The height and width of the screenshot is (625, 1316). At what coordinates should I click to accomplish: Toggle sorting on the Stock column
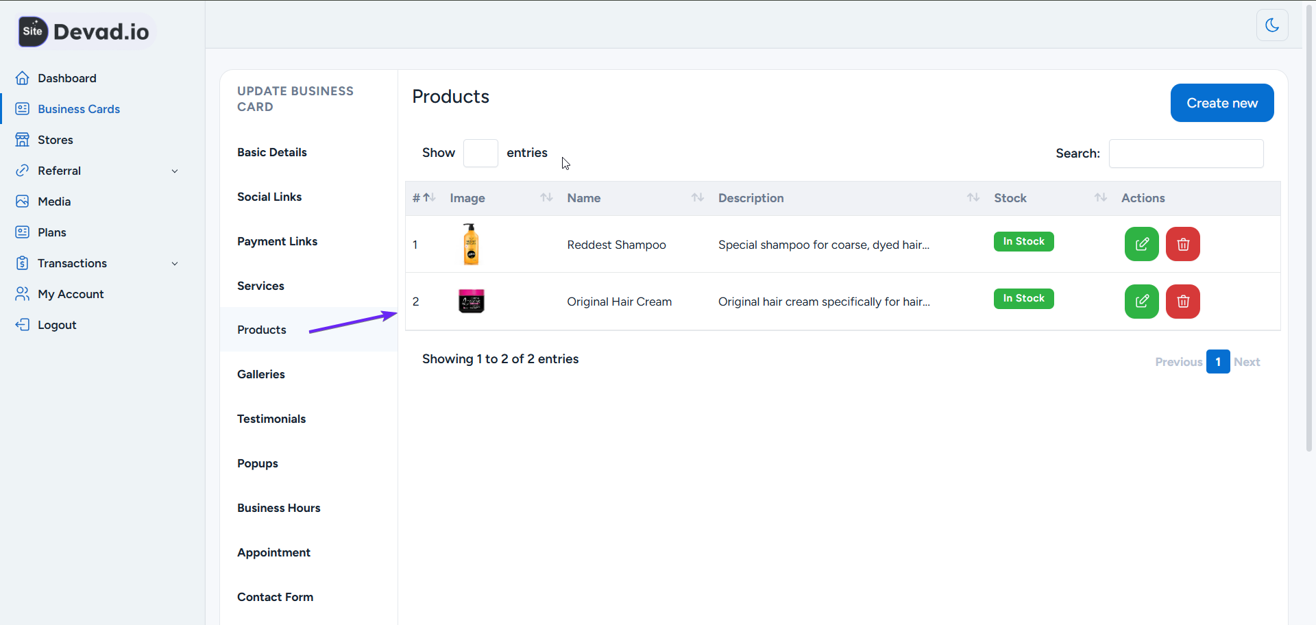[1100, 198]
